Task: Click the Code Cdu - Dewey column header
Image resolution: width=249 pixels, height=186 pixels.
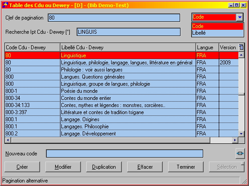Action: (x=32, y=47)
